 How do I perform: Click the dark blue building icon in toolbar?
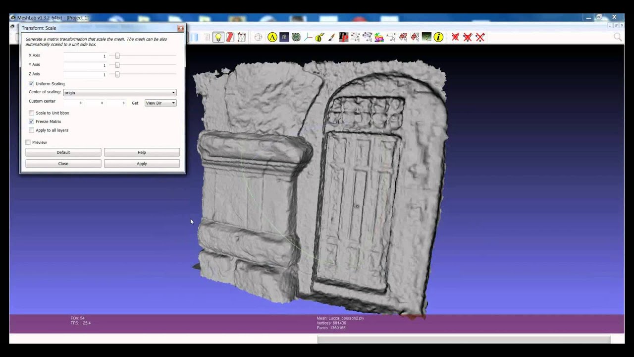[x=284, y=37]
